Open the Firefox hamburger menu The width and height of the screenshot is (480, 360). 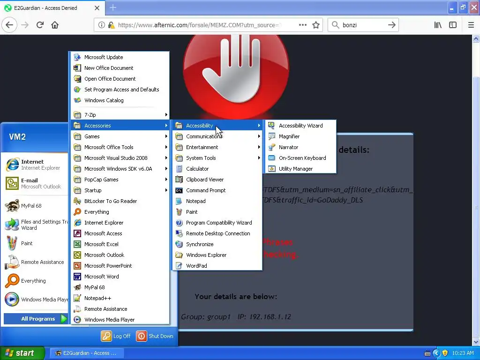pos(471,25)
